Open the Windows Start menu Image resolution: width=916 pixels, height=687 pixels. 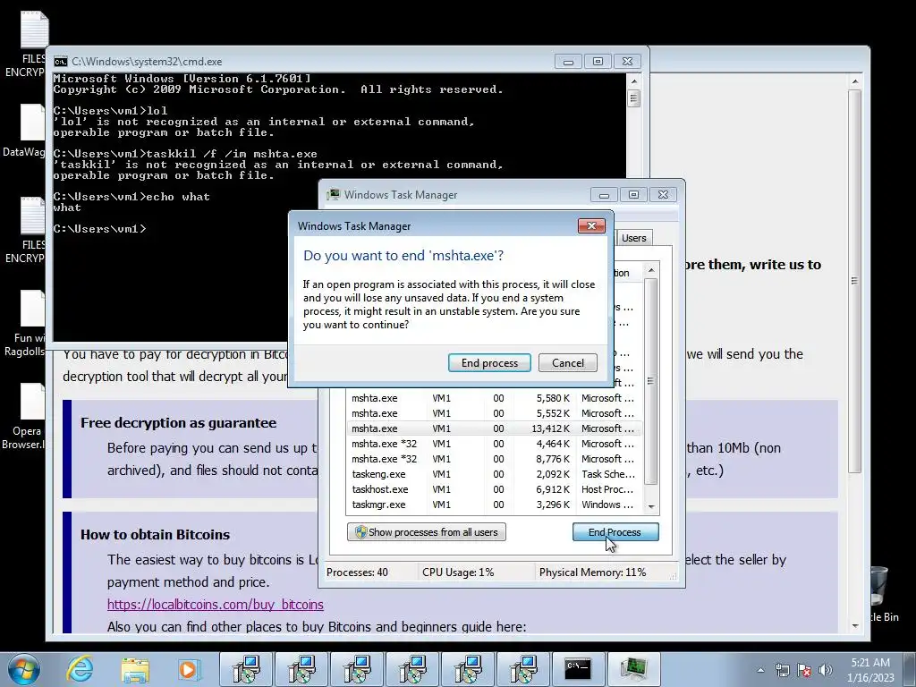[23, 669]
